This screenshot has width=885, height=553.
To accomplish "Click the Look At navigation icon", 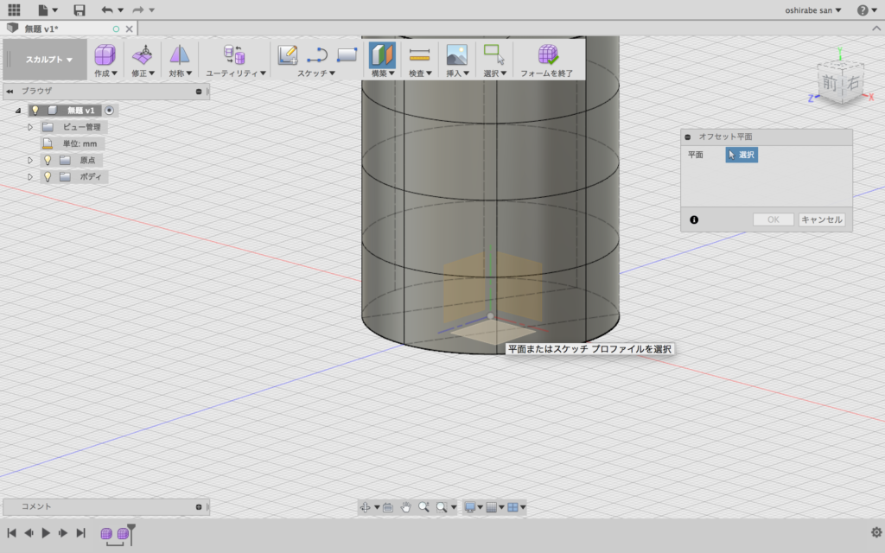I will (x=388, y=507).
